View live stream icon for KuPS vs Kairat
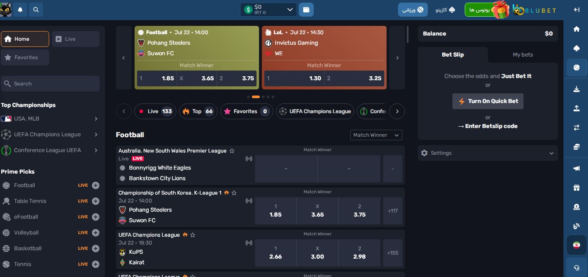 pyautogui.click(x=249, y=243)
